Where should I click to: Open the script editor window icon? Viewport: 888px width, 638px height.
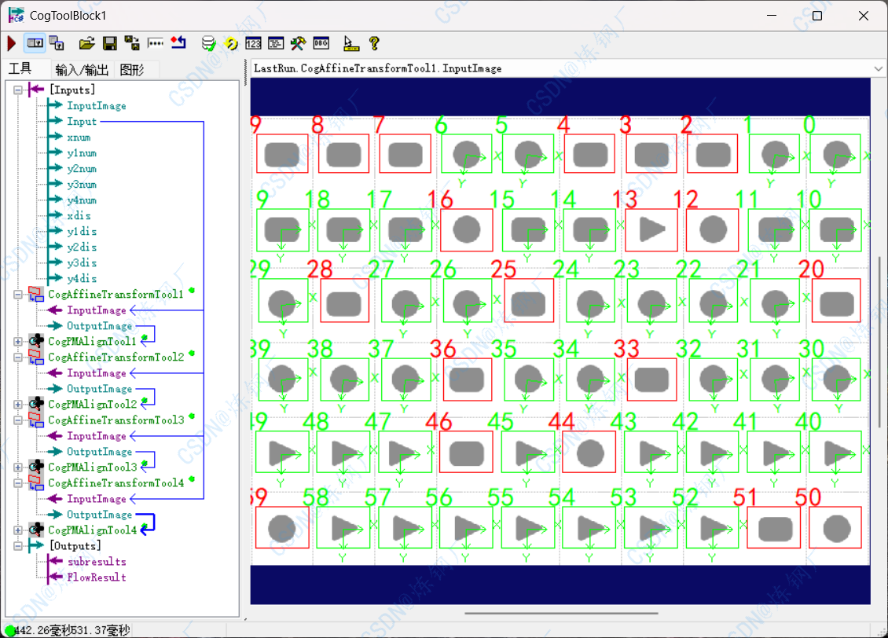pos(276,43)
